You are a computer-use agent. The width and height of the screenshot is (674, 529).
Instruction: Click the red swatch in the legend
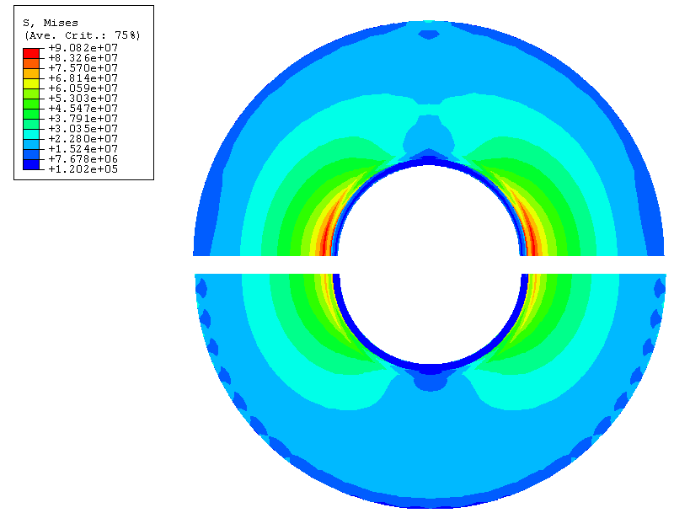tap(31, 52)
